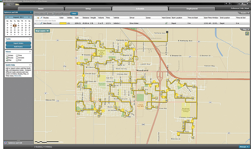Go to previous month in calendar

coord(8,17)
